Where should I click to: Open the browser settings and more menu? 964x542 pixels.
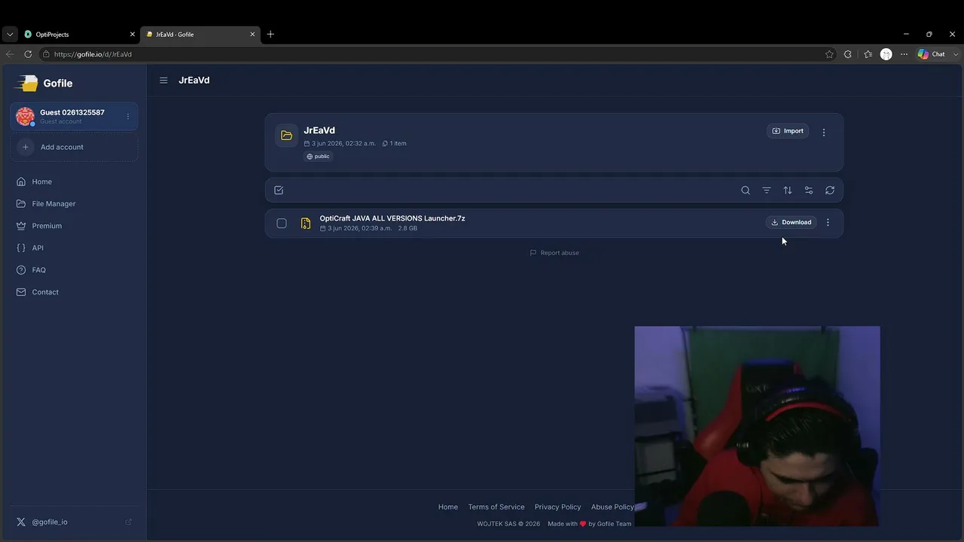(x=905, y=54)
